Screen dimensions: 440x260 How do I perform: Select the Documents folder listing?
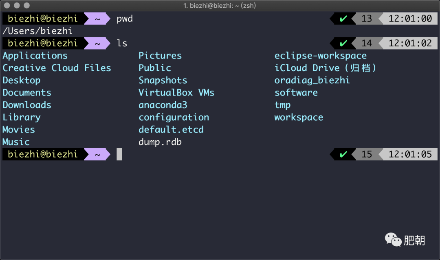27,93
